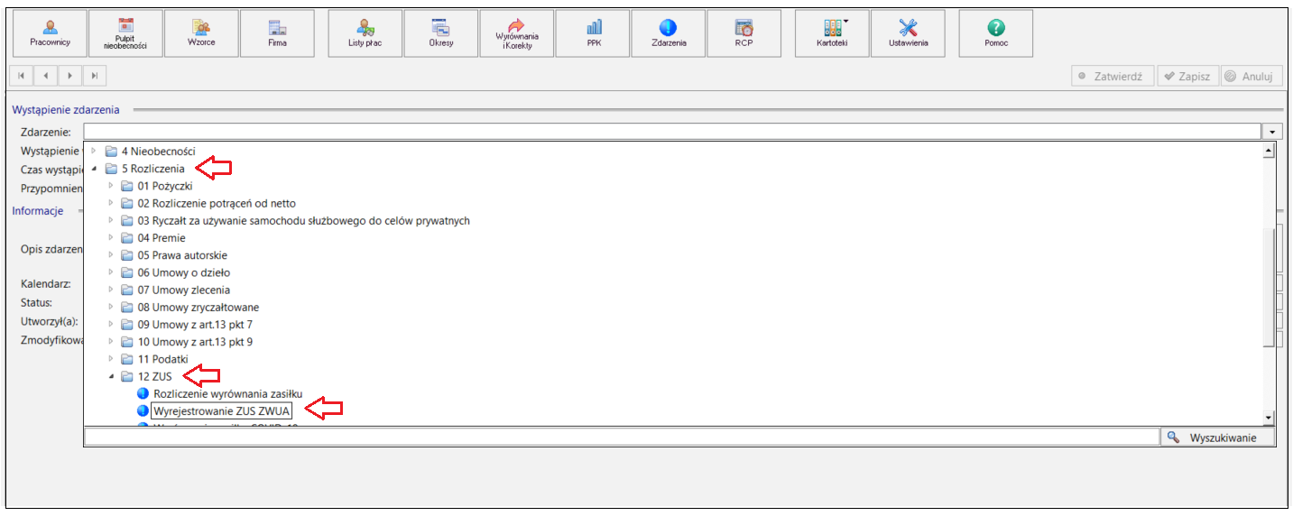1293x516 pixels.
Task: Open Pomoc help
Action: [x=996, y=33]
